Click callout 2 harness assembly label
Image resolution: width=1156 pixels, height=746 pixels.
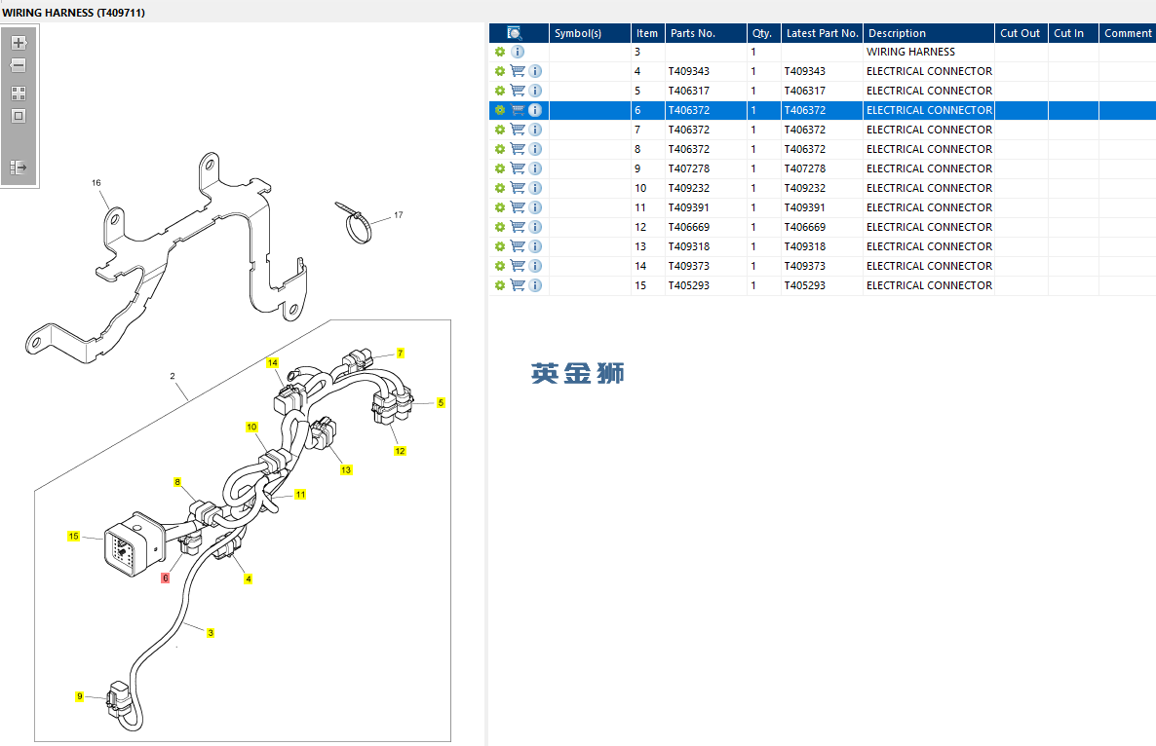pos(173,376)
